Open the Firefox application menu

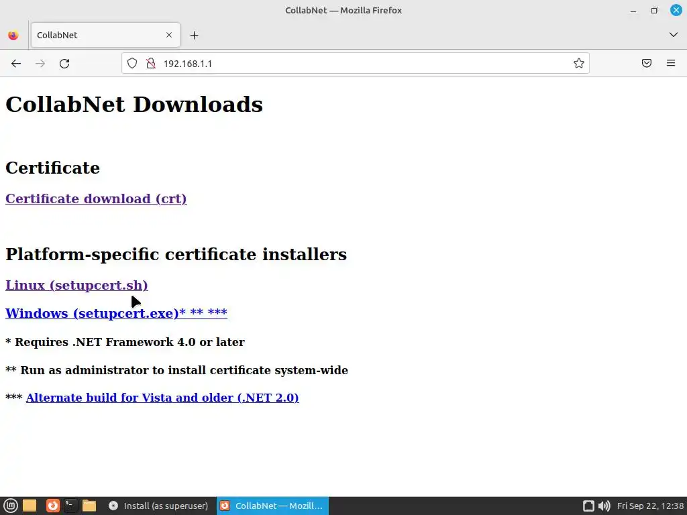click(671, 64)
